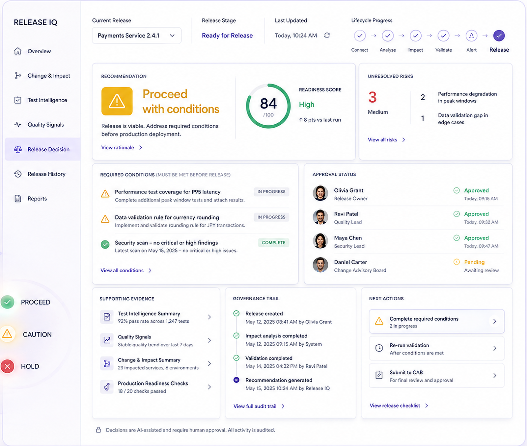
Task: Open the View all conditions link
Action: [x=126, y=270]
